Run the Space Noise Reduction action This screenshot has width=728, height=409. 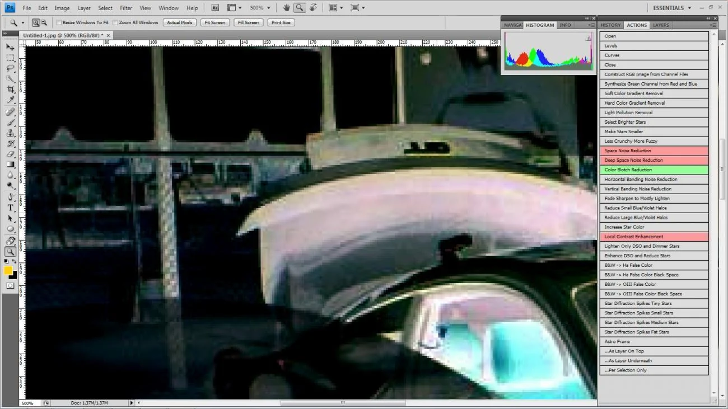(x=654, y=151)
